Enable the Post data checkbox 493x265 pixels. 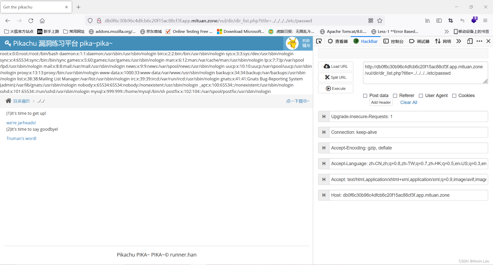tap(365, 96)
